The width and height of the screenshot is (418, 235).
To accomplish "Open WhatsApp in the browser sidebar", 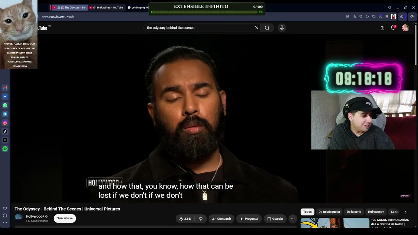I will tap(5, 105).
